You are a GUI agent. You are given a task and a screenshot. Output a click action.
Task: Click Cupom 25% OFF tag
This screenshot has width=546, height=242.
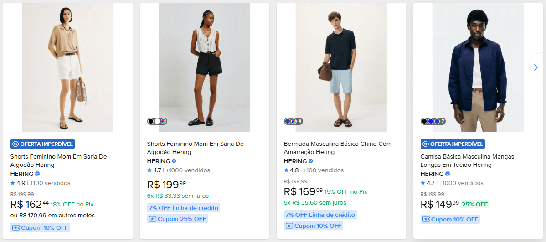177,219
